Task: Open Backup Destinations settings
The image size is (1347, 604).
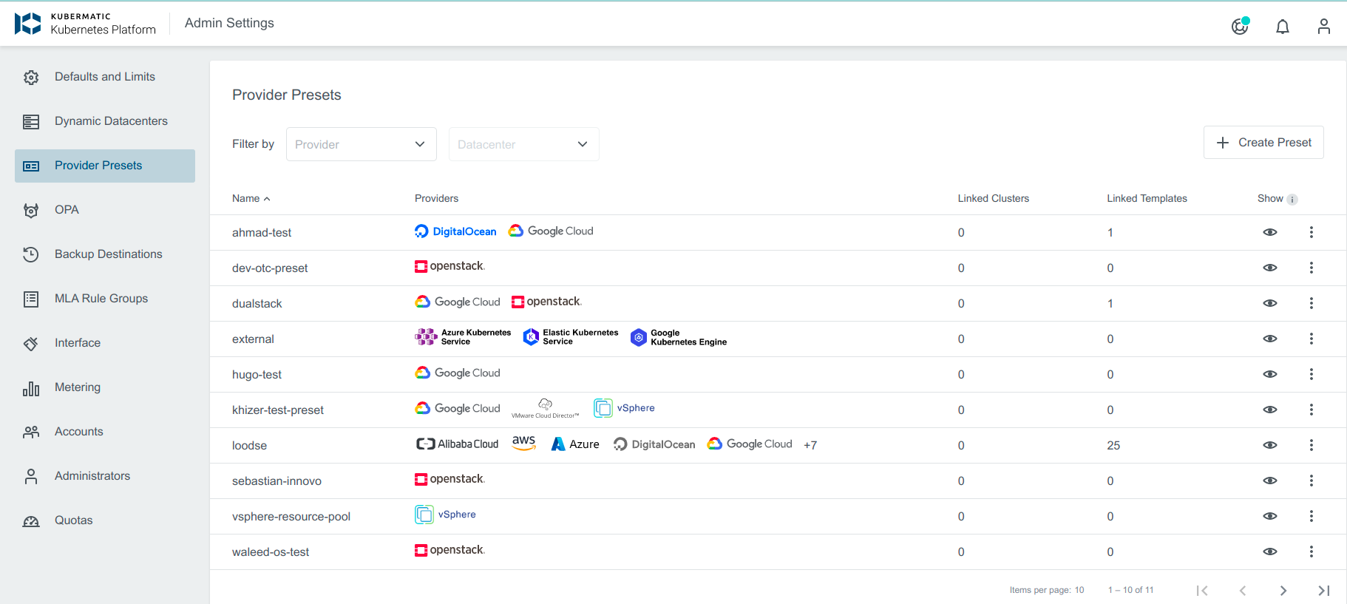Action: [x=105, y=254]
